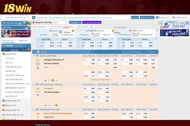Open the Hai Dòng layout dropdown
Viewport: 190px width, 126px height.
click(151, 52)
